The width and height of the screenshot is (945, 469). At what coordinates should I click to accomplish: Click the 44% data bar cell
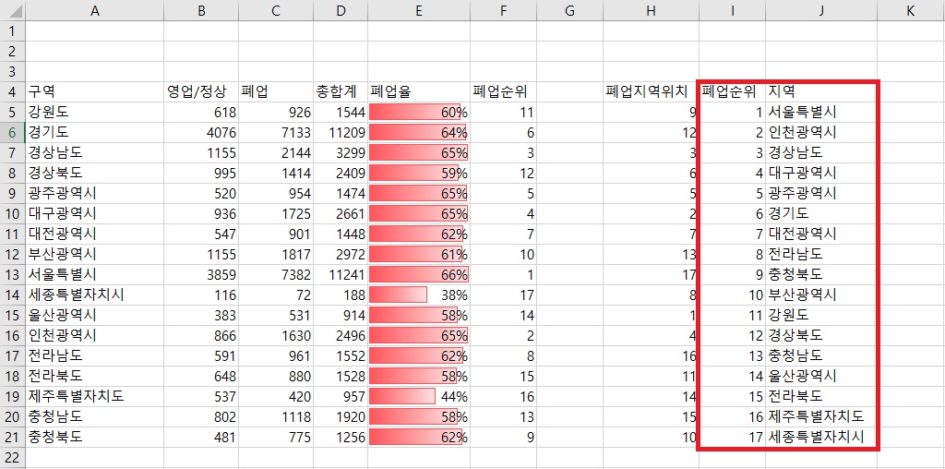click(x=419, y=397)
